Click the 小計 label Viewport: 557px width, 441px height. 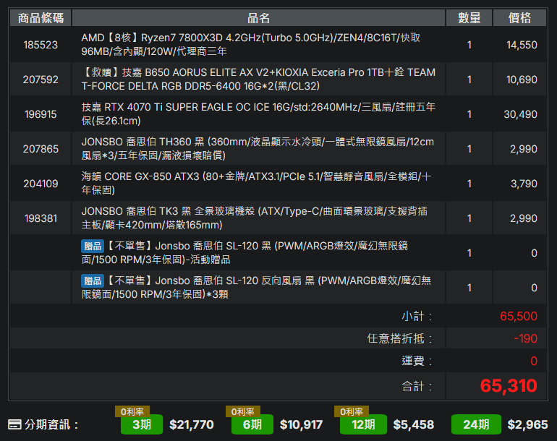coord(417,316)
